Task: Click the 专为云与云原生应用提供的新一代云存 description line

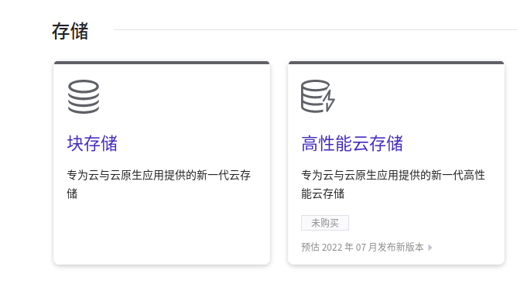Action: tap(159, 175)
